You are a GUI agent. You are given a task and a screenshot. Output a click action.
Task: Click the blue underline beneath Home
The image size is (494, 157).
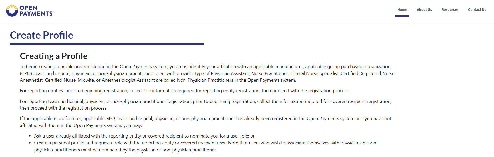402,16
